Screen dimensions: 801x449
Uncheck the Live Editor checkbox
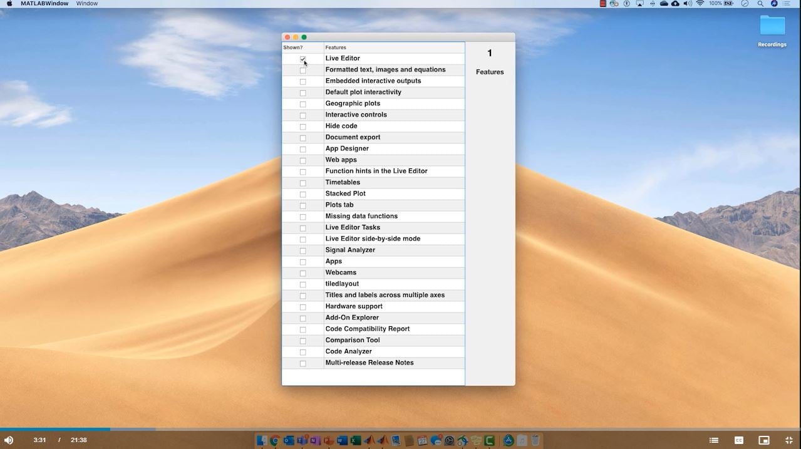[x=302, y=59]
